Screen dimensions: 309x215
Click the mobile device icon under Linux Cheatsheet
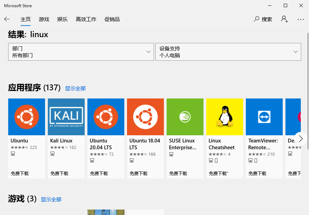pos(216,160)
